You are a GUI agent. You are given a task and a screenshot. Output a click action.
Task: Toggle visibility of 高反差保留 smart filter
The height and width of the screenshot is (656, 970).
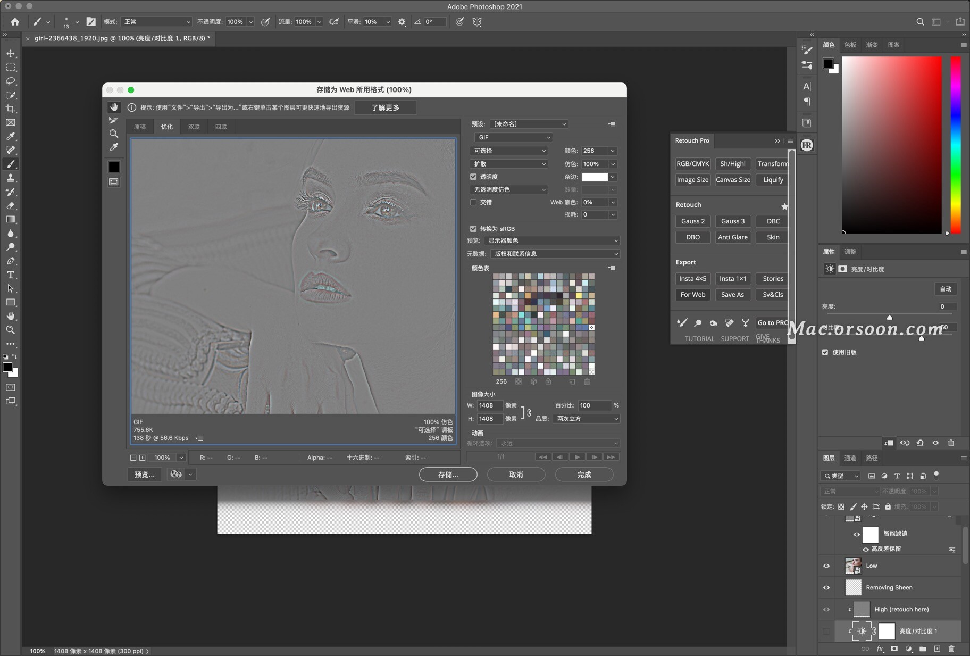pos(866,549)
